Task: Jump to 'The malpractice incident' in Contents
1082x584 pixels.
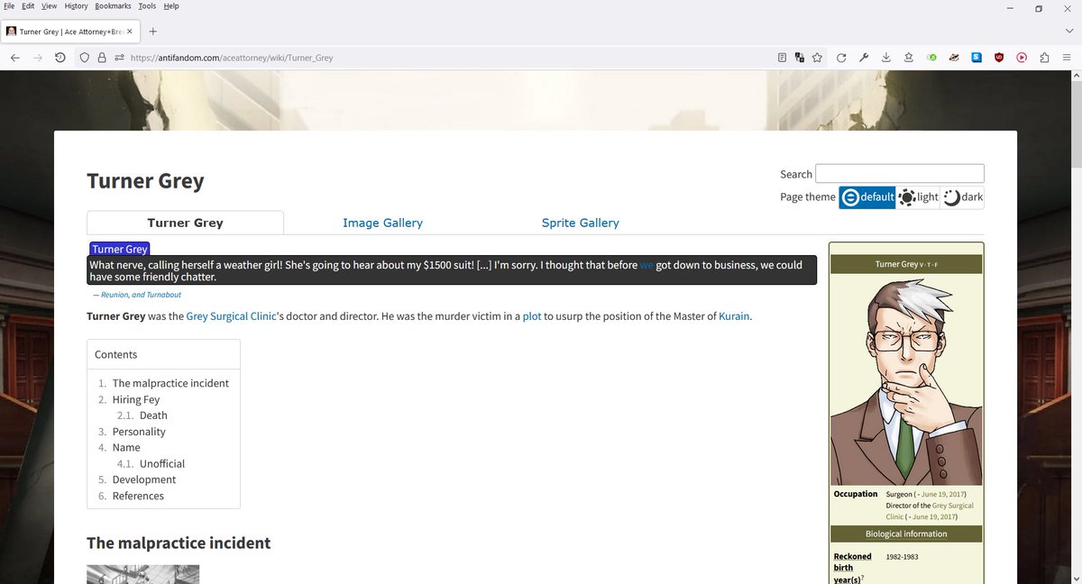Action: pyautogui.click(x=170, y=383)
